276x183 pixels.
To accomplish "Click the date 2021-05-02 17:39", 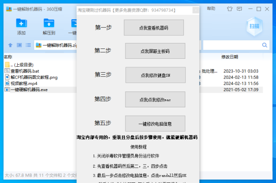I will [x=241, y=90].
